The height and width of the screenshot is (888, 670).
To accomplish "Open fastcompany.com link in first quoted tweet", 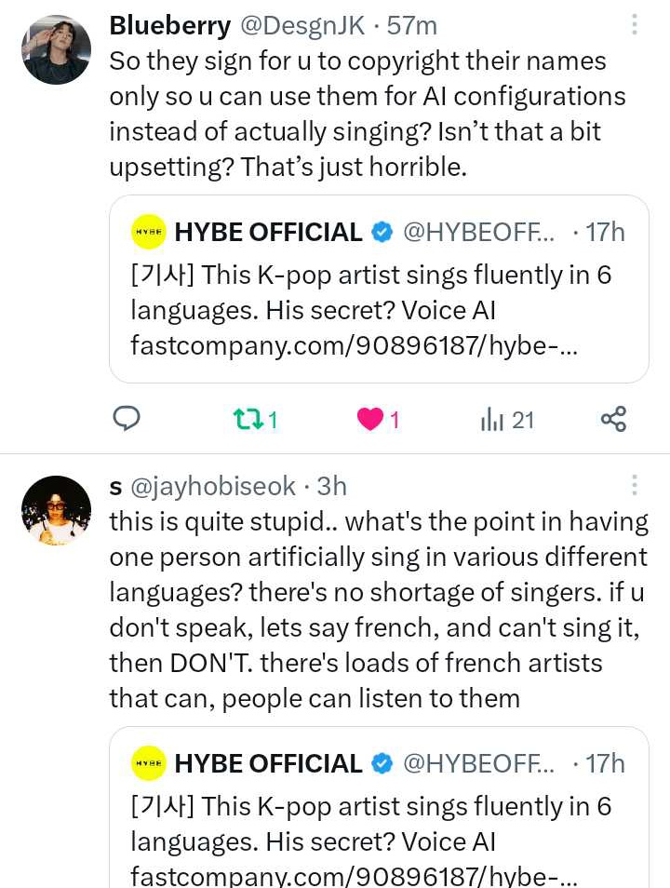I will point(354,345).
